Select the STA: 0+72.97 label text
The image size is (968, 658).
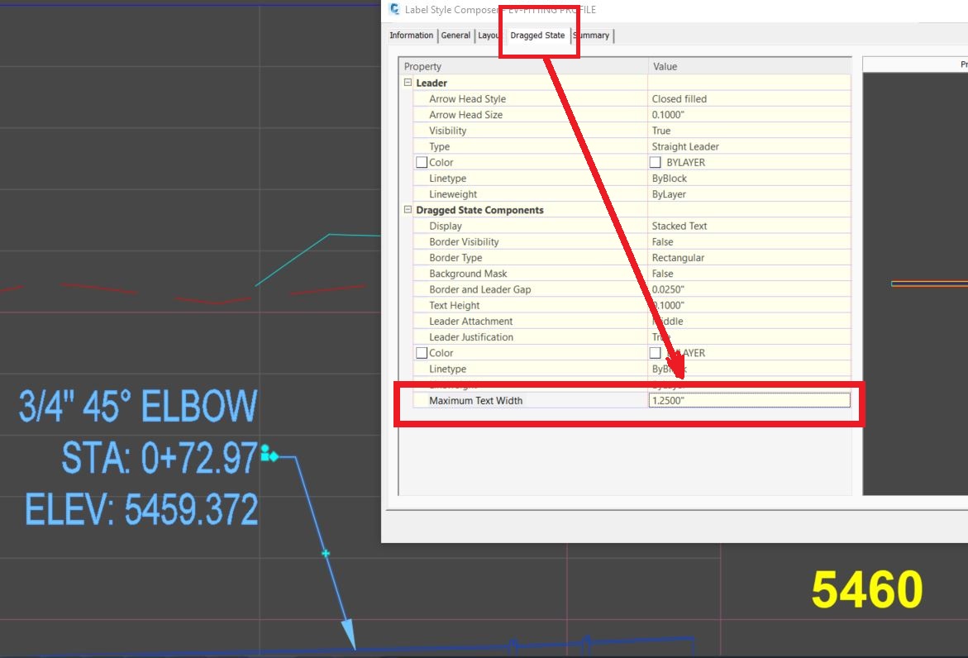tap(160, 458)
